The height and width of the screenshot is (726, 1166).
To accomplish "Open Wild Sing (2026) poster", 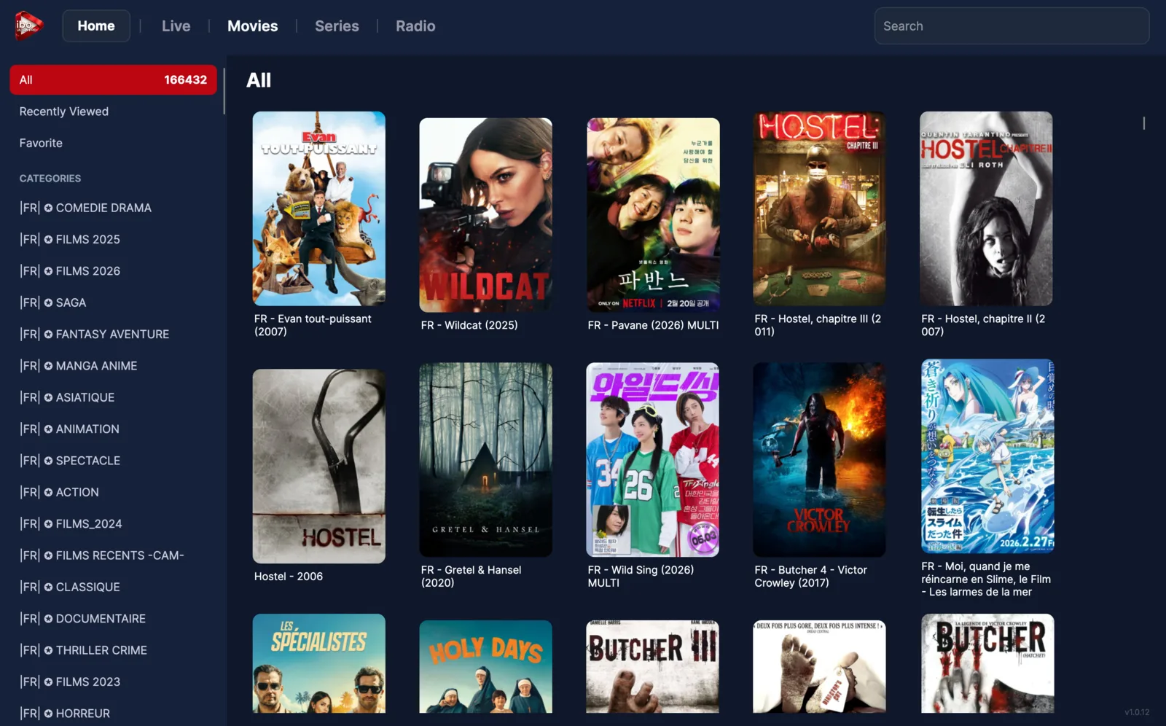I will pyautogui.click(x=653, y=460).
